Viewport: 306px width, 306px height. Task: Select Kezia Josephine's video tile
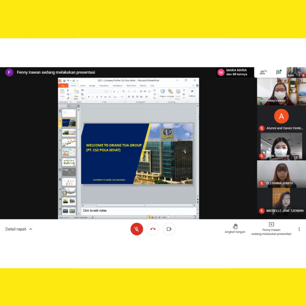(282, 146)
